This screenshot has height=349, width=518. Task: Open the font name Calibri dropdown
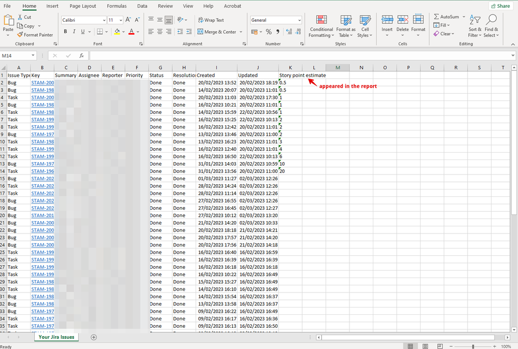tap(104, 20)
